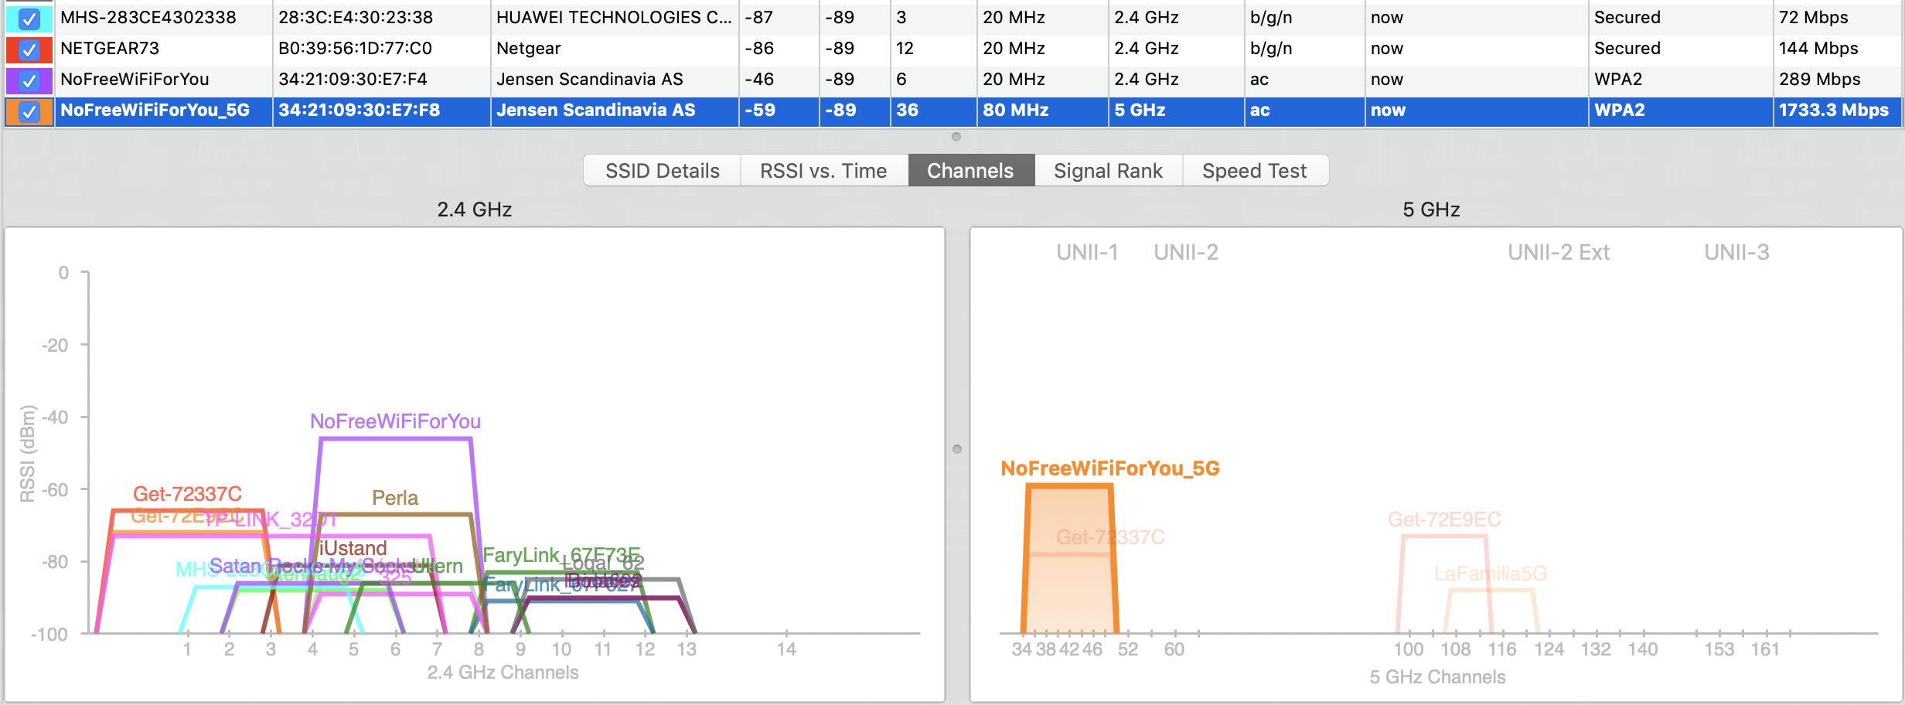Viewport: 1905px width, 705px height.
Task: Toggle the orange NoFreeWiFiForYou_5G row checkbox
Action: (29, 111)
